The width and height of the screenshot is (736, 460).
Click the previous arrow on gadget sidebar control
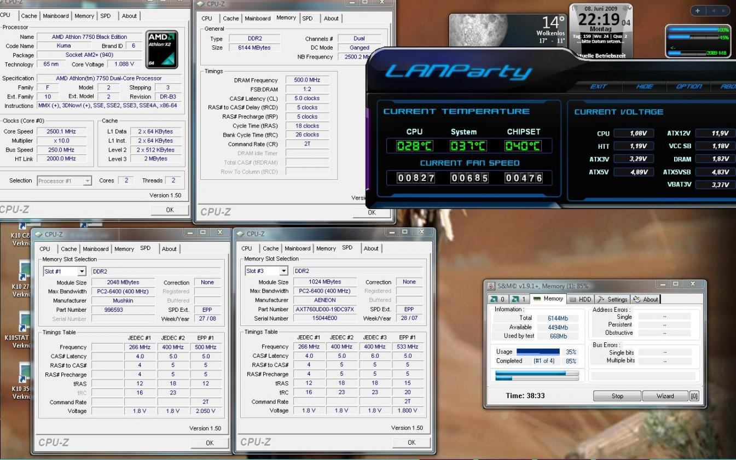714,11
